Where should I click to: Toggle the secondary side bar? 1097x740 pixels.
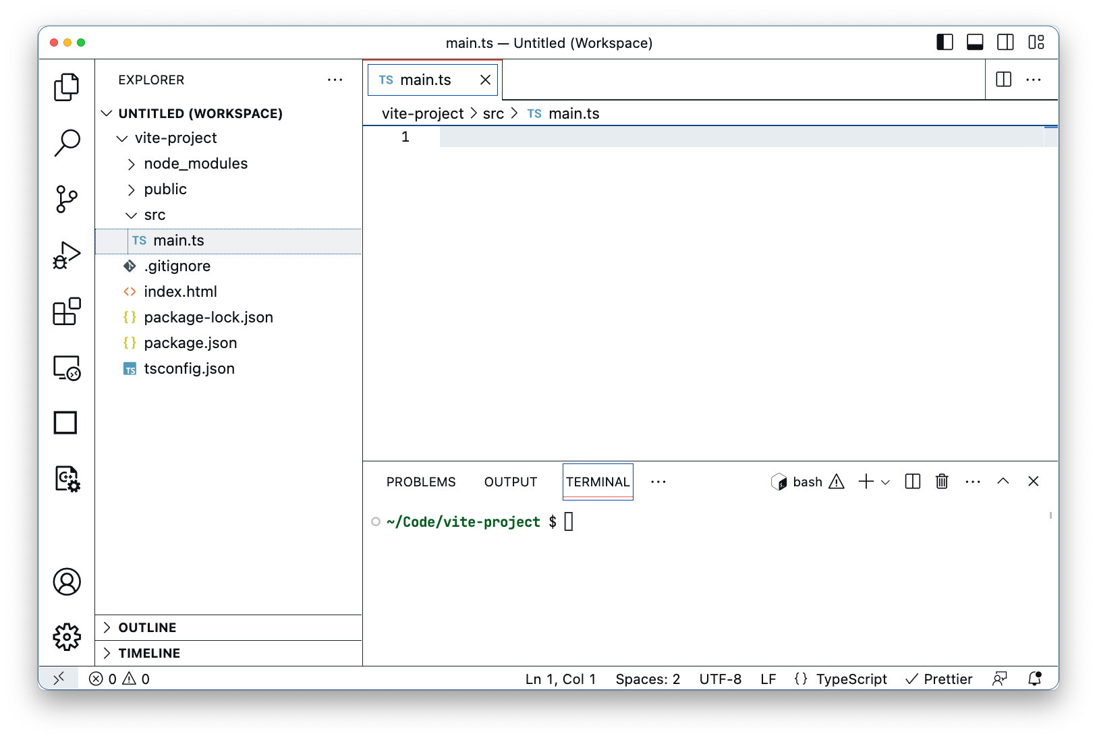[x=1005, y=42]
